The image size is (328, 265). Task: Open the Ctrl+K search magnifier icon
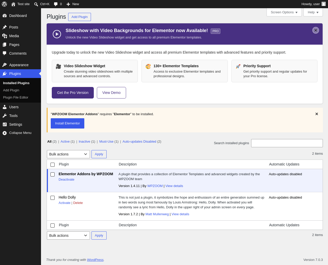(x=36, y=4)
